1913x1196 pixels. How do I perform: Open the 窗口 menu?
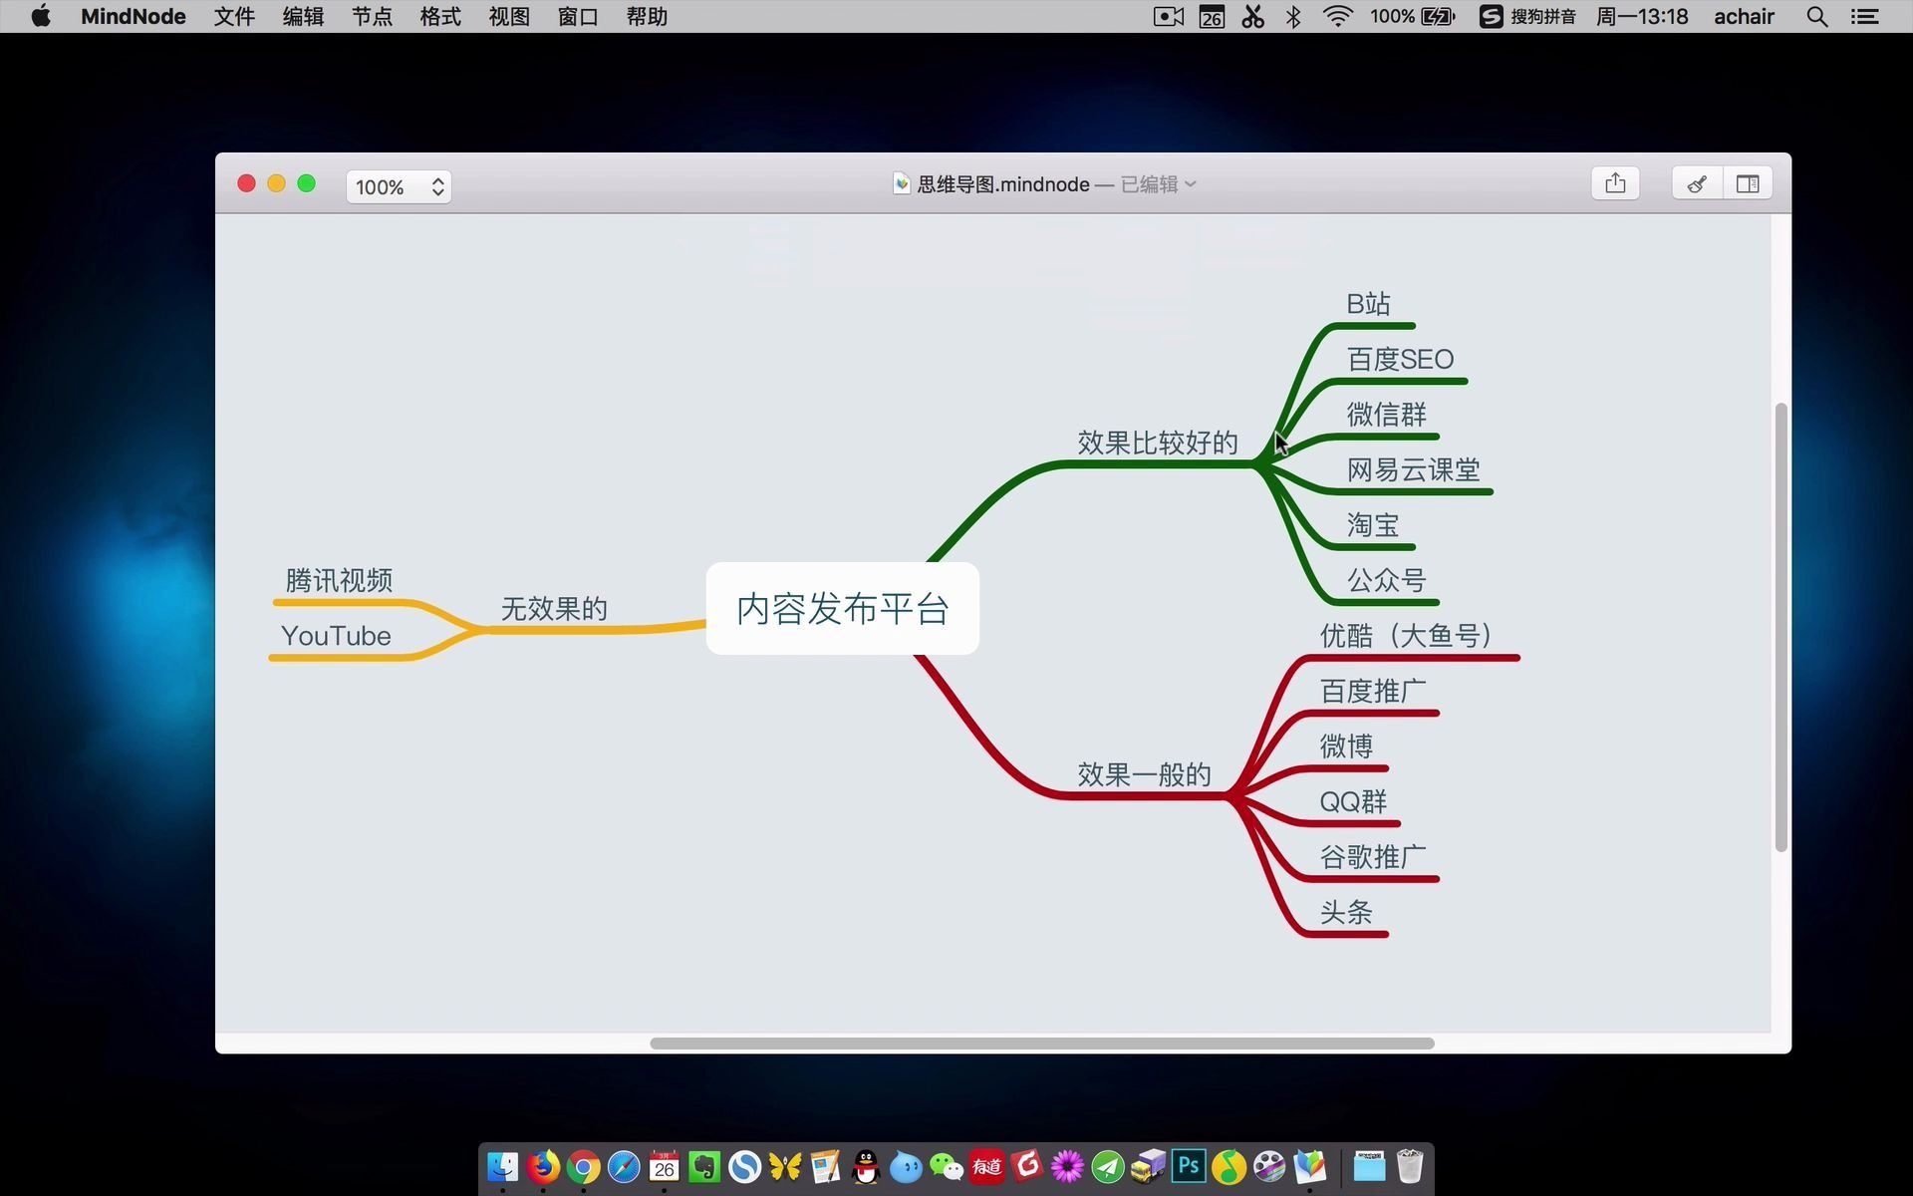click(578, 16)
